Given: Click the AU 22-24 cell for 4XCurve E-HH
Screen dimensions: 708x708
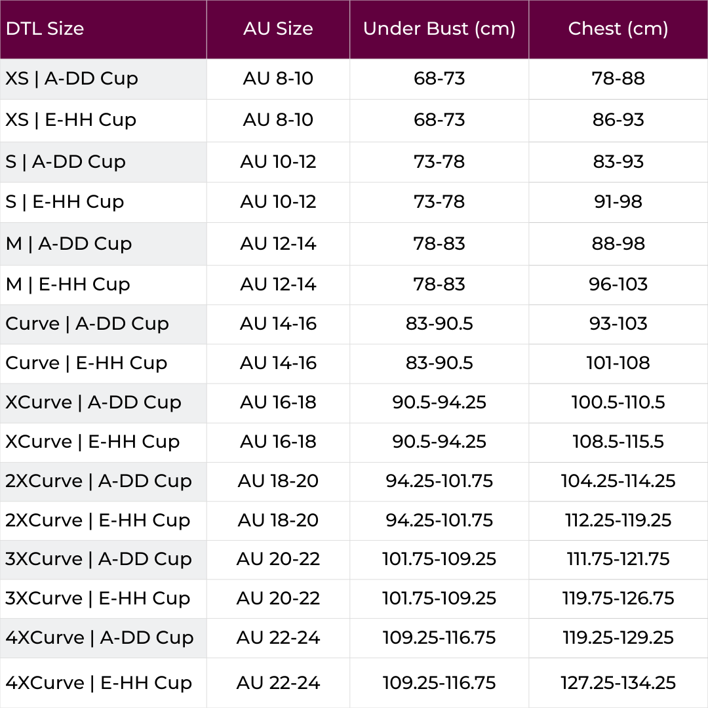Looking at the screenshot, I should tap(278, 682).
